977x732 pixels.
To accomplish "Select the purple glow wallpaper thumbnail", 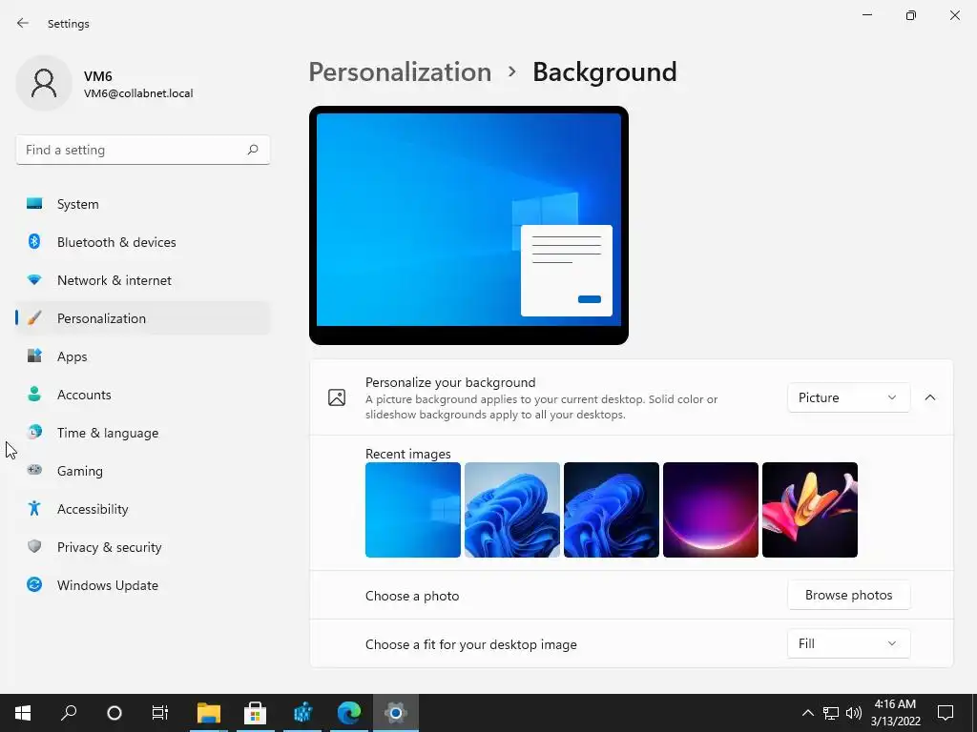I will [710, 510].
